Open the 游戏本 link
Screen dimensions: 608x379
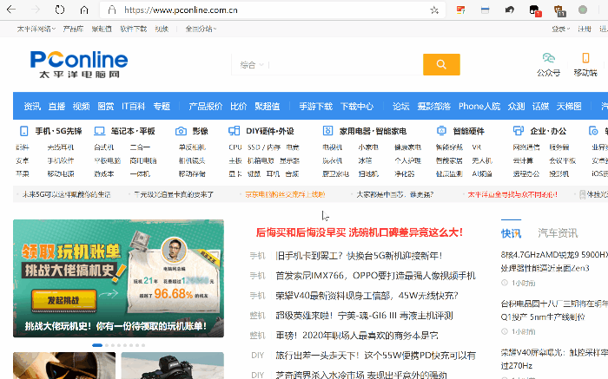pos(103,173)
